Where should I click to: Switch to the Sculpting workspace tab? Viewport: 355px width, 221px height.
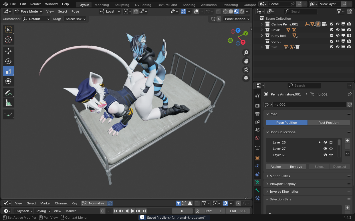tap(122, 5)
